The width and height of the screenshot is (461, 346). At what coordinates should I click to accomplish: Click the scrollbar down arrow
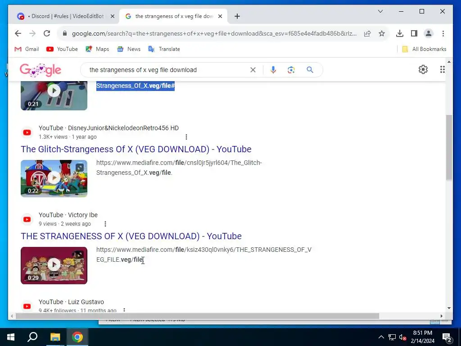coord(449,308)
